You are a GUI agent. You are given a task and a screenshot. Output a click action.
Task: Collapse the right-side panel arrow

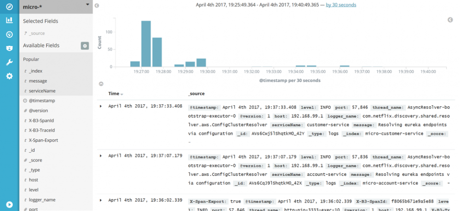pos(450,20)
